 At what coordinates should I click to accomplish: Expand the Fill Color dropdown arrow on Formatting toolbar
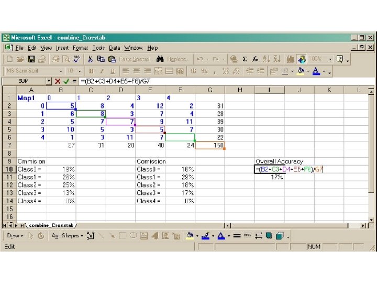coord(308,71)
